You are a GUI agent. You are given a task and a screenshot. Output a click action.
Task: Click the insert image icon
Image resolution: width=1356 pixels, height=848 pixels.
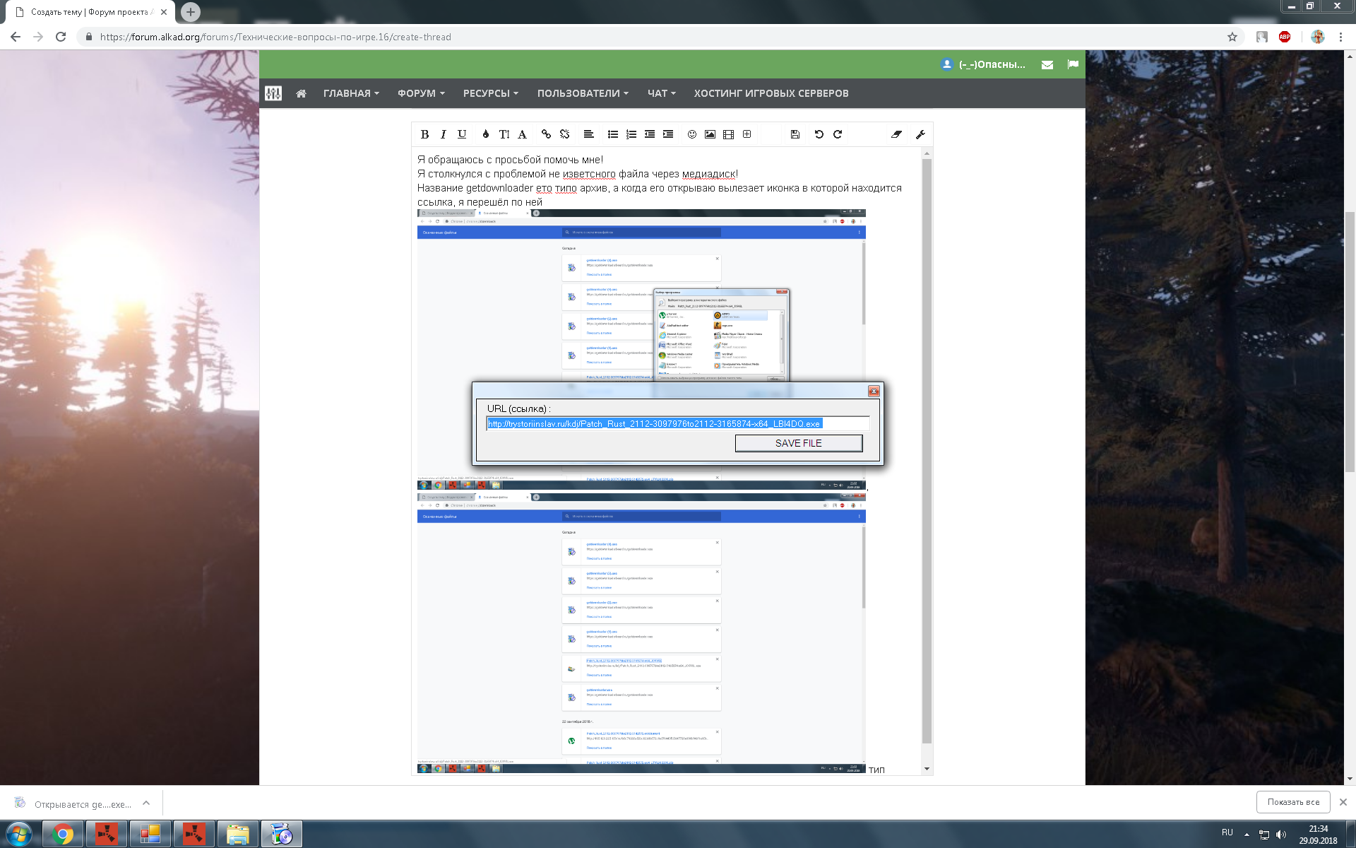[x=710, y=134]
